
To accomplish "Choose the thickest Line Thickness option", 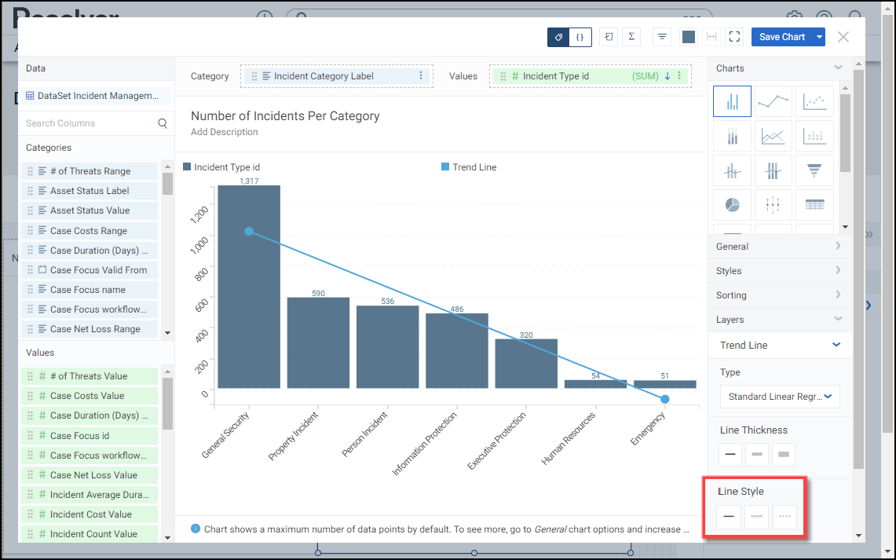I will tap(784, 454).
